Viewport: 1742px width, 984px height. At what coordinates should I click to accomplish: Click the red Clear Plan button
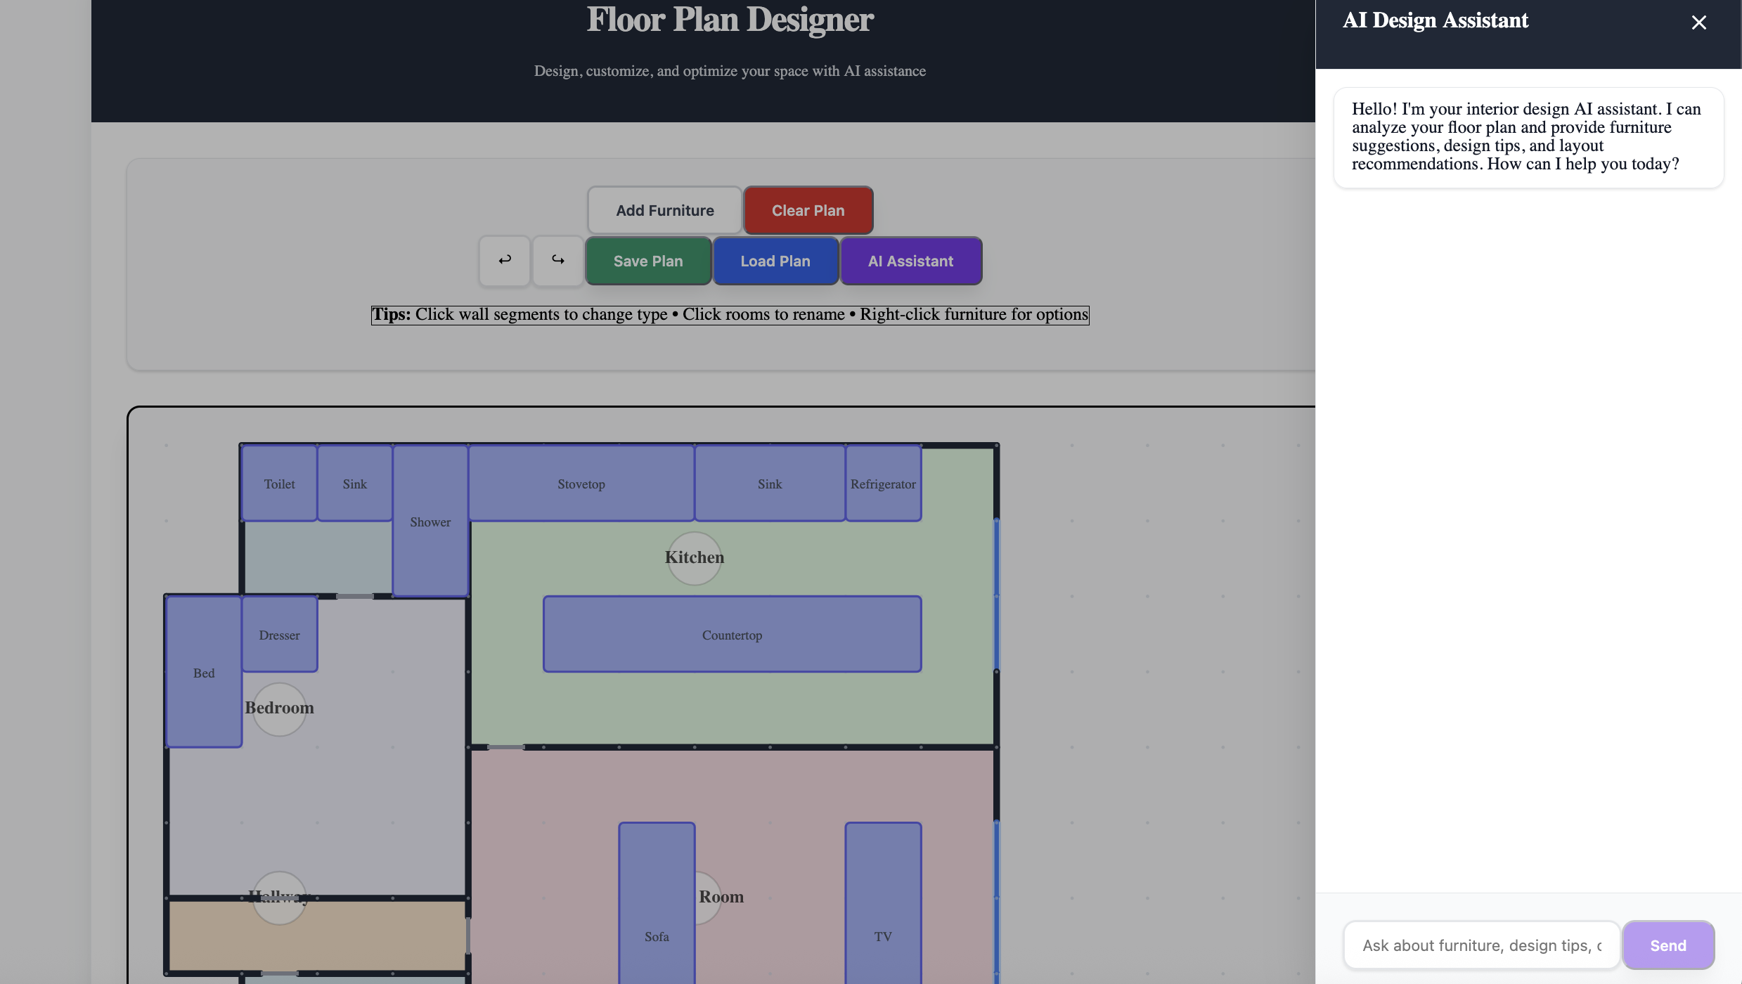[x=808, y=210]
